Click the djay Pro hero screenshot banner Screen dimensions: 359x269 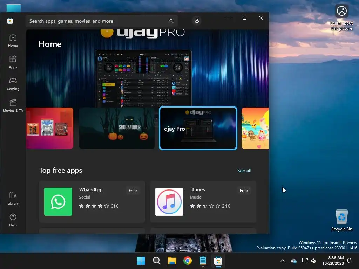click(x=143, y=78)
